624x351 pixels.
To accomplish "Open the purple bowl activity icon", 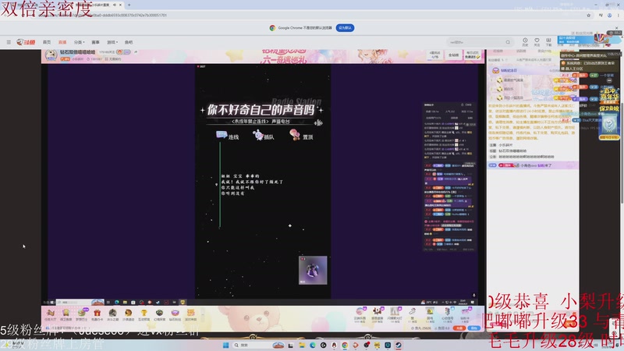I will point(175,314).
